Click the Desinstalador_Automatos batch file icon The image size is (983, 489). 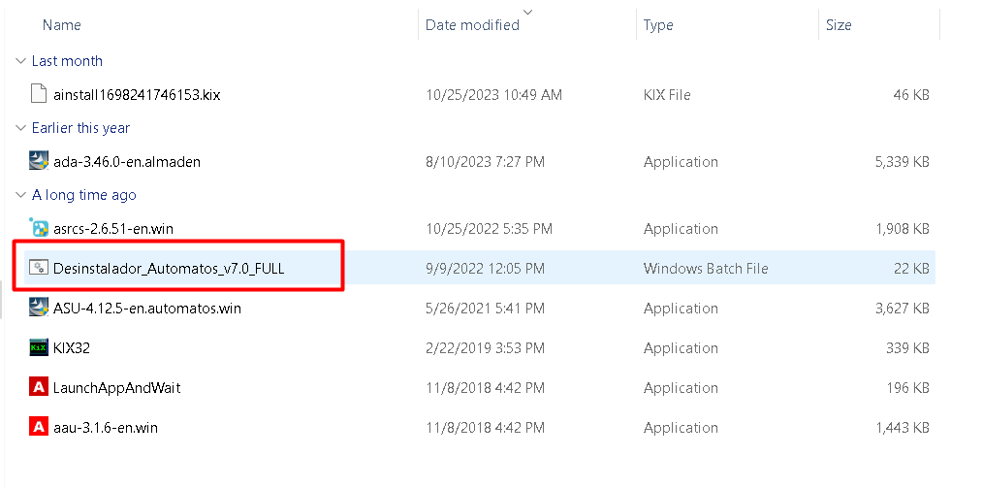(39, 269)
